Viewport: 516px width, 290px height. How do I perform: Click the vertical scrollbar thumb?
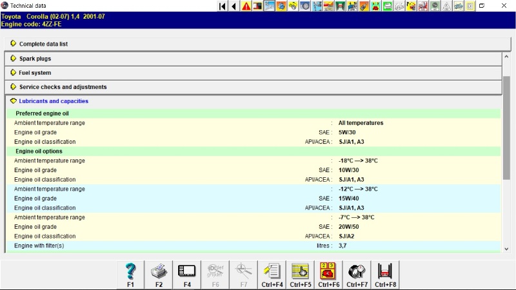[x=506, y=128]
